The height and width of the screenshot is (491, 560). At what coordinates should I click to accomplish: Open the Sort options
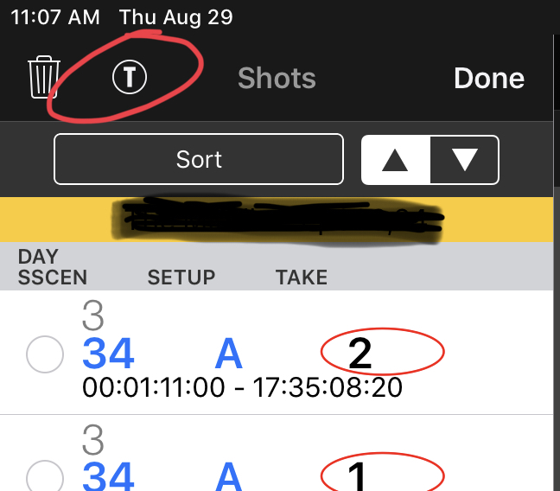[x=199, y=160]
